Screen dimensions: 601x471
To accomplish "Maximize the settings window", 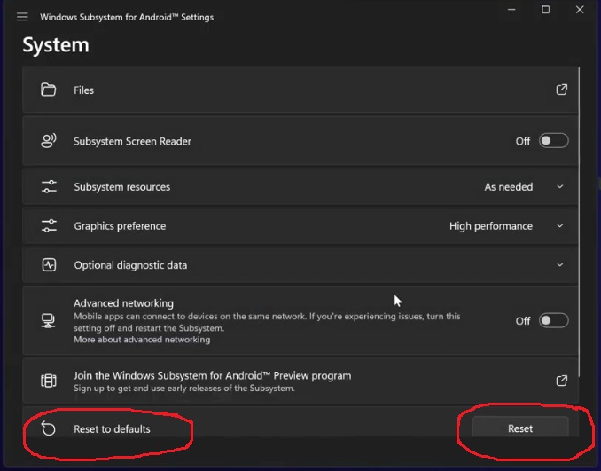I will pyautogui.click(x=545, y=10).
